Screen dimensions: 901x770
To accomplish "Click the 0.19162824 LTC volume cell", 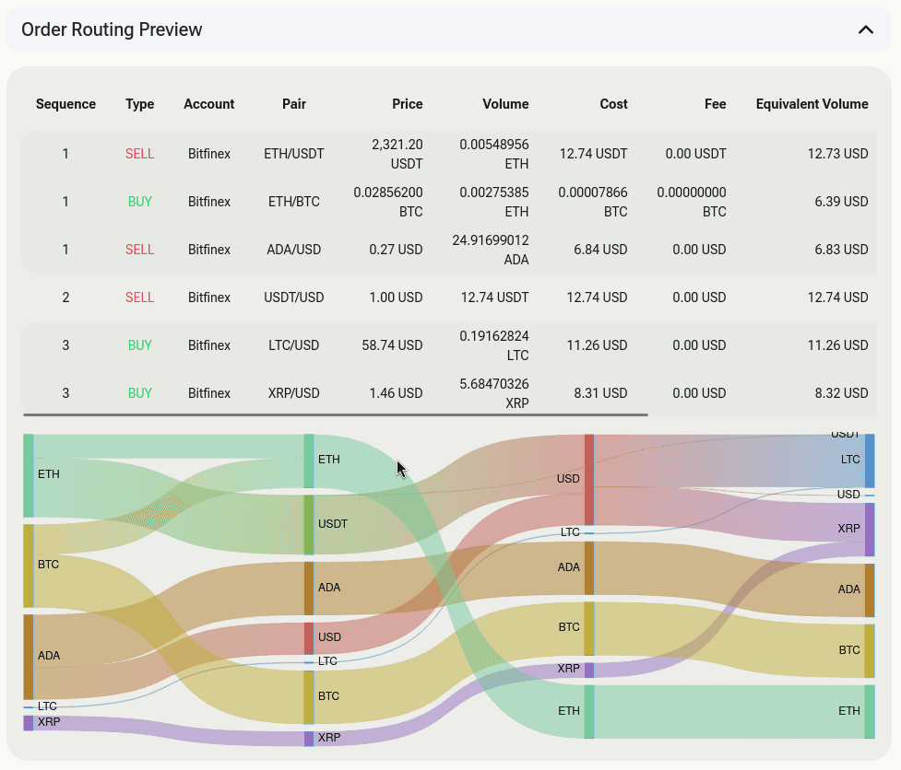I will coord(494,345).
